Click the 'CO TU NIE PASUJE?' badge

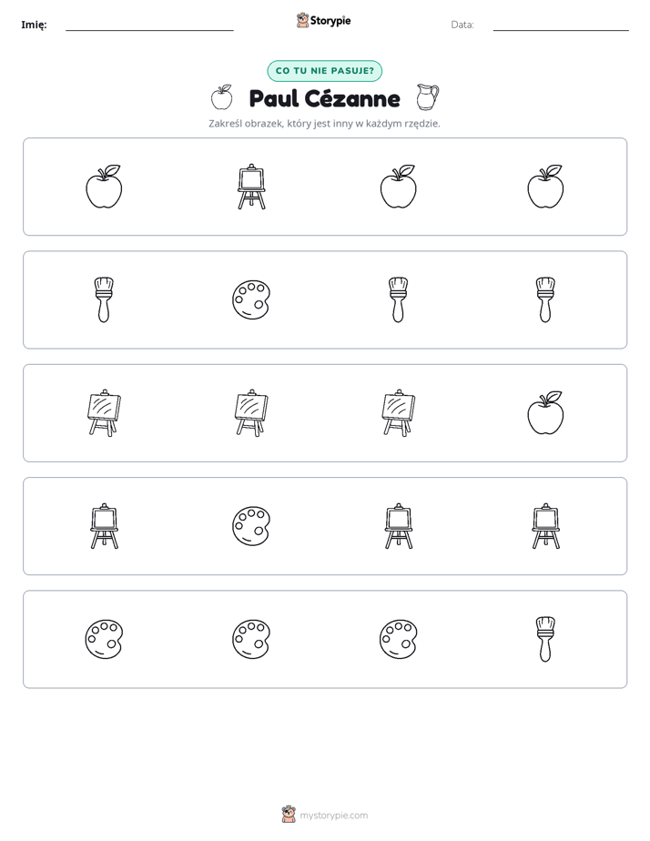point(324,71)
